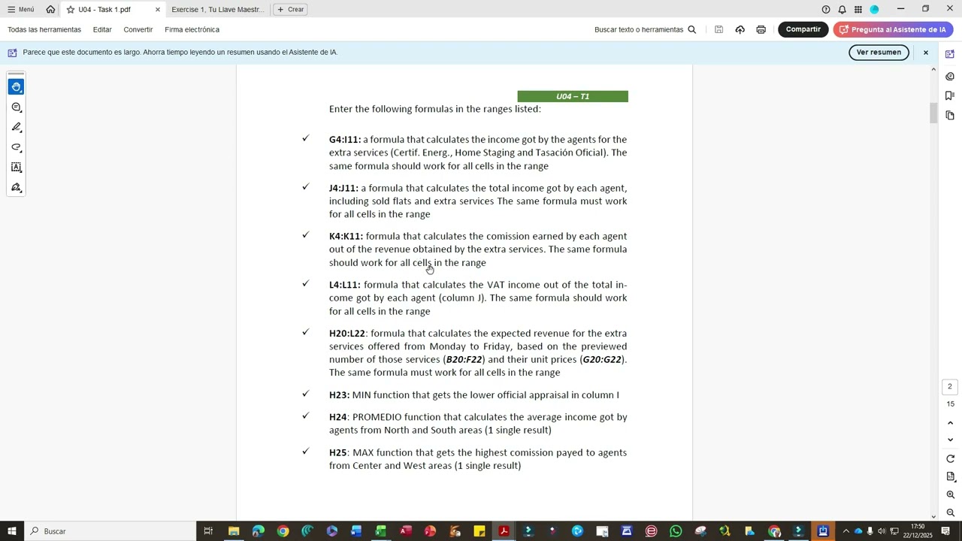This screenshot has width=962, height=541.
Task: Click the L4:L11: bold label
Action: (x=345, y=285)
